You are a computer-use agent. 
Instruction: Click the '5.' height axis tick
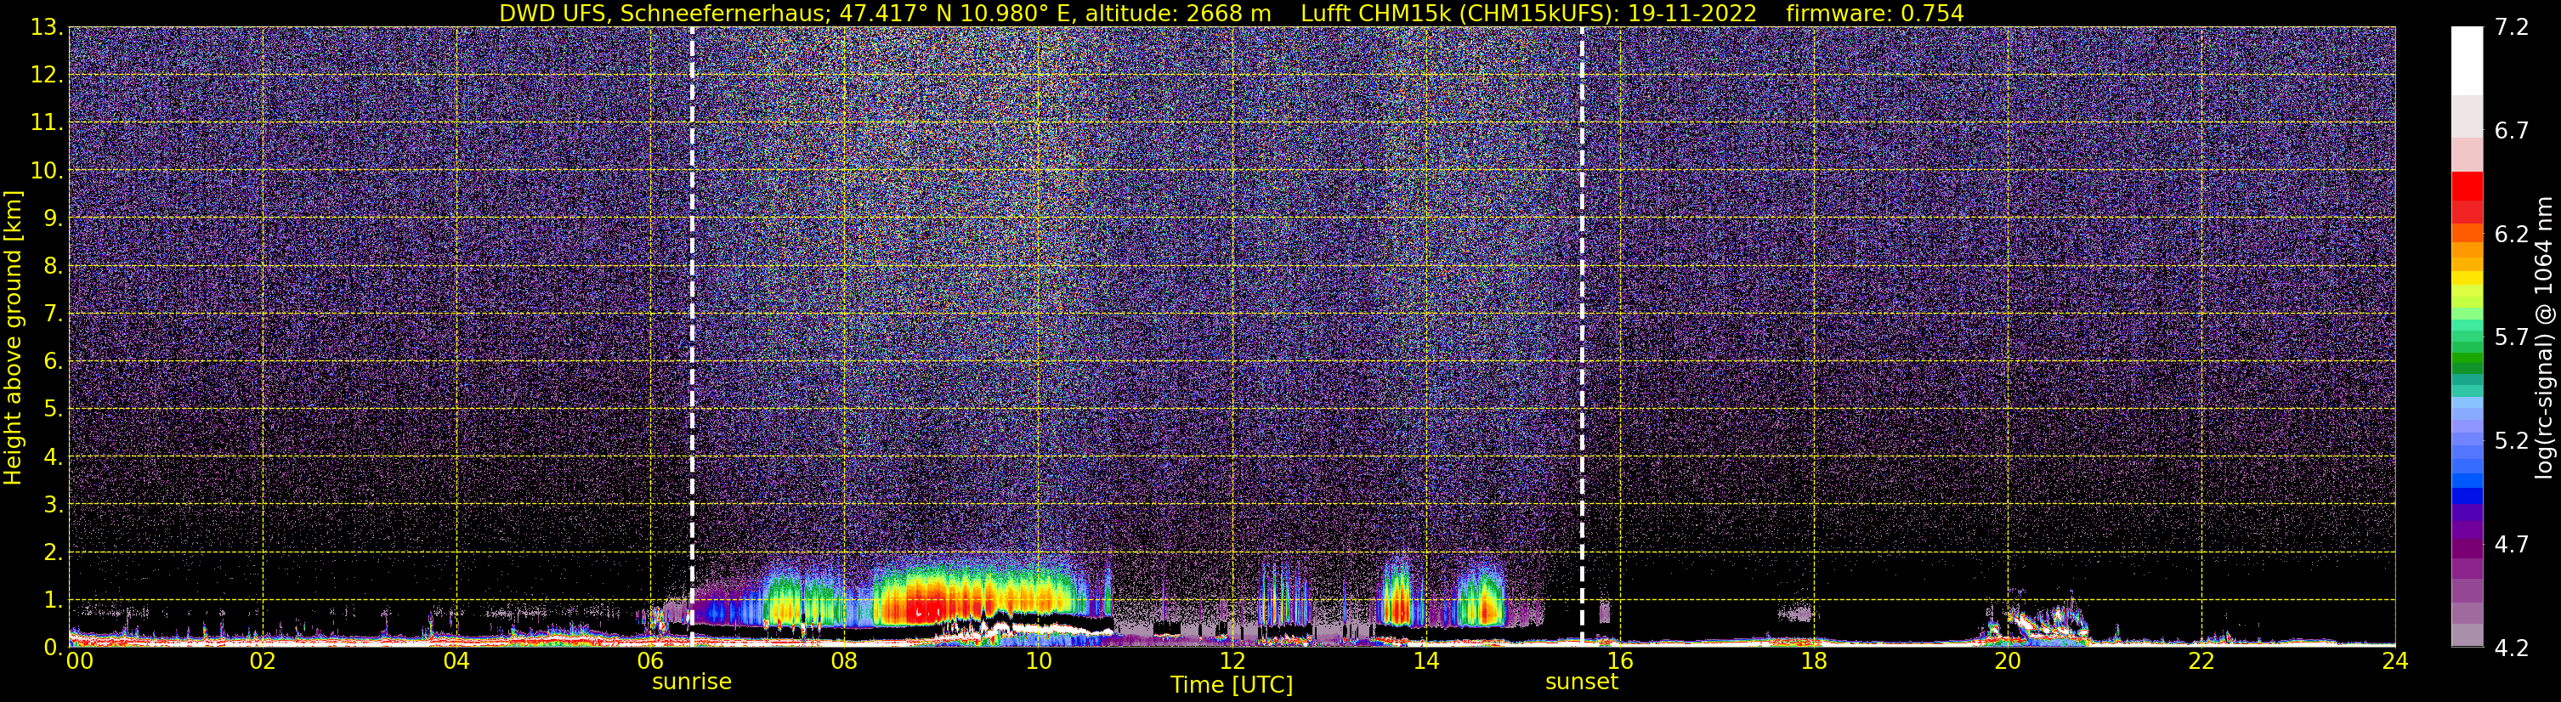[52, 409]
